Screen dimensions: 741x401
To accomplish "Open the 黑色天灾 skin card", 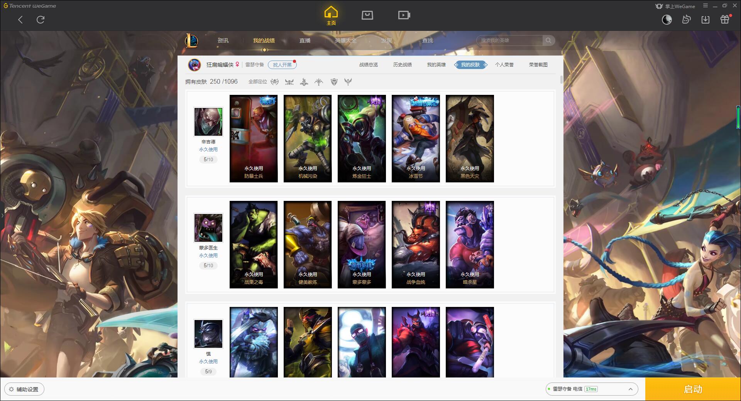I will click(x=470, y=138).
